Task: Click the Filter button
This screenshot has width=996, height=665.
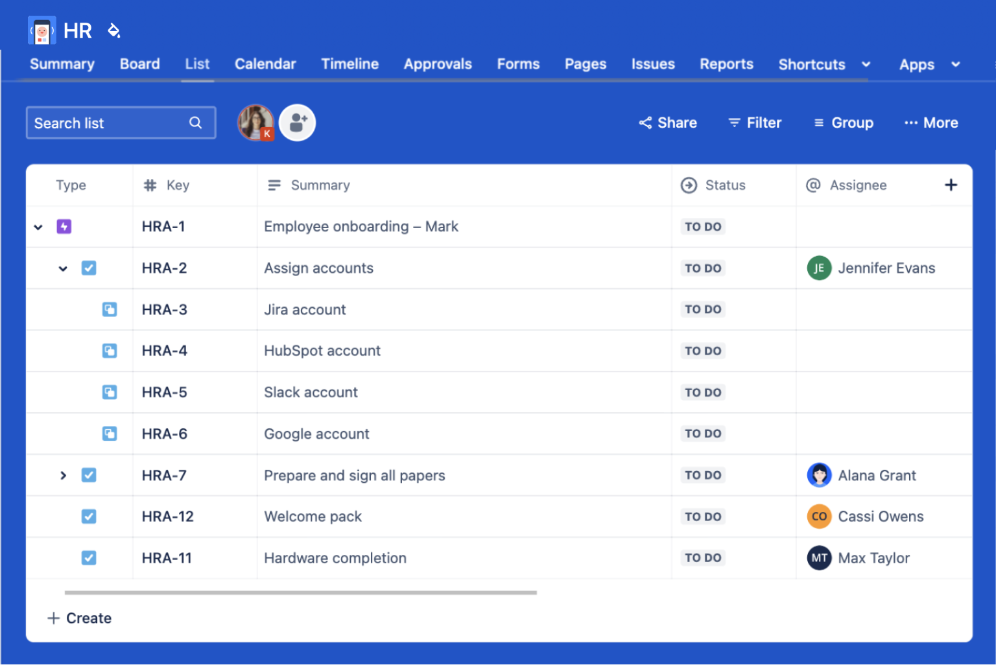Action: (754, 122)
